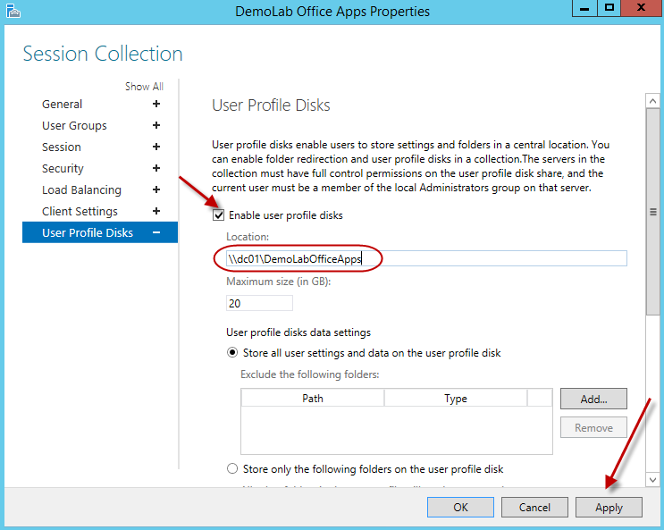Click Show All link in sidebar
The width and height of the screenshot is (664, 530).
tap(144, 87)
